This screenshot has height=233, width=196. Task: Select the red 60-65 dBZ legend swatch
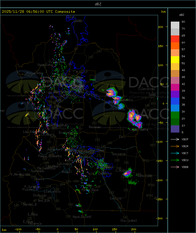point(175,39)
